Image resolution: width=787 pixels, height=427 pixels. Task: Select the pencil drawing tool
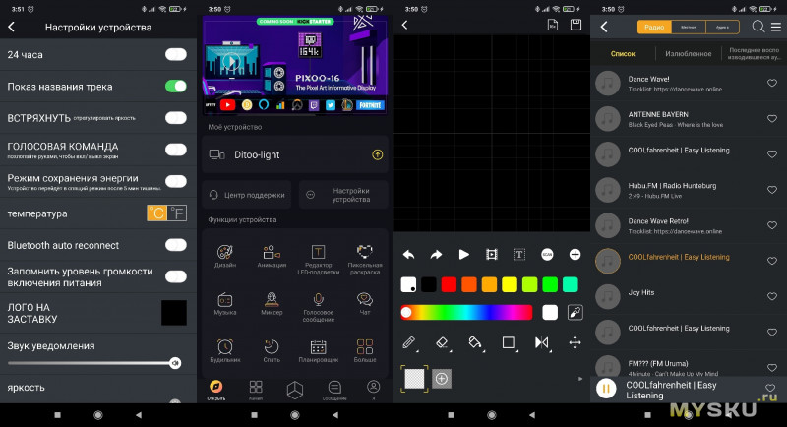tap(409, 342)
